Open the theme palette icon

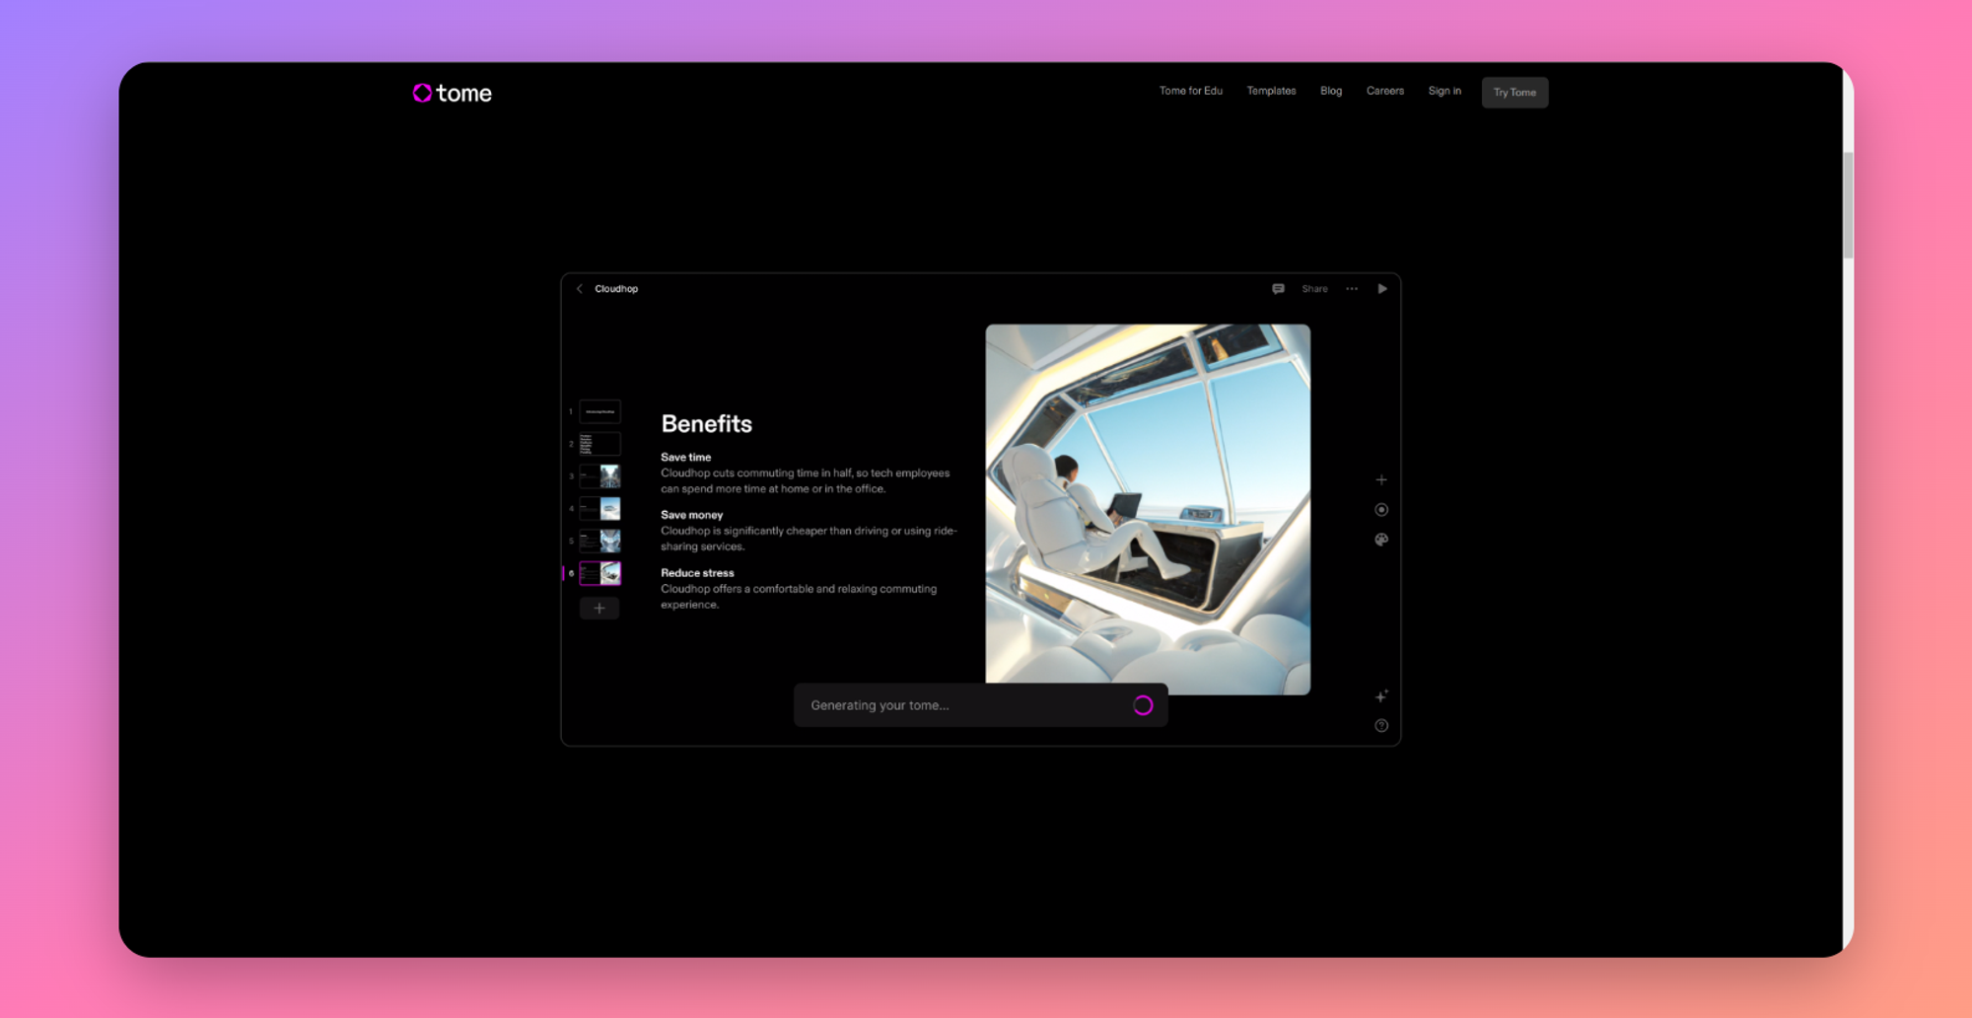[x=1381, y=540]
